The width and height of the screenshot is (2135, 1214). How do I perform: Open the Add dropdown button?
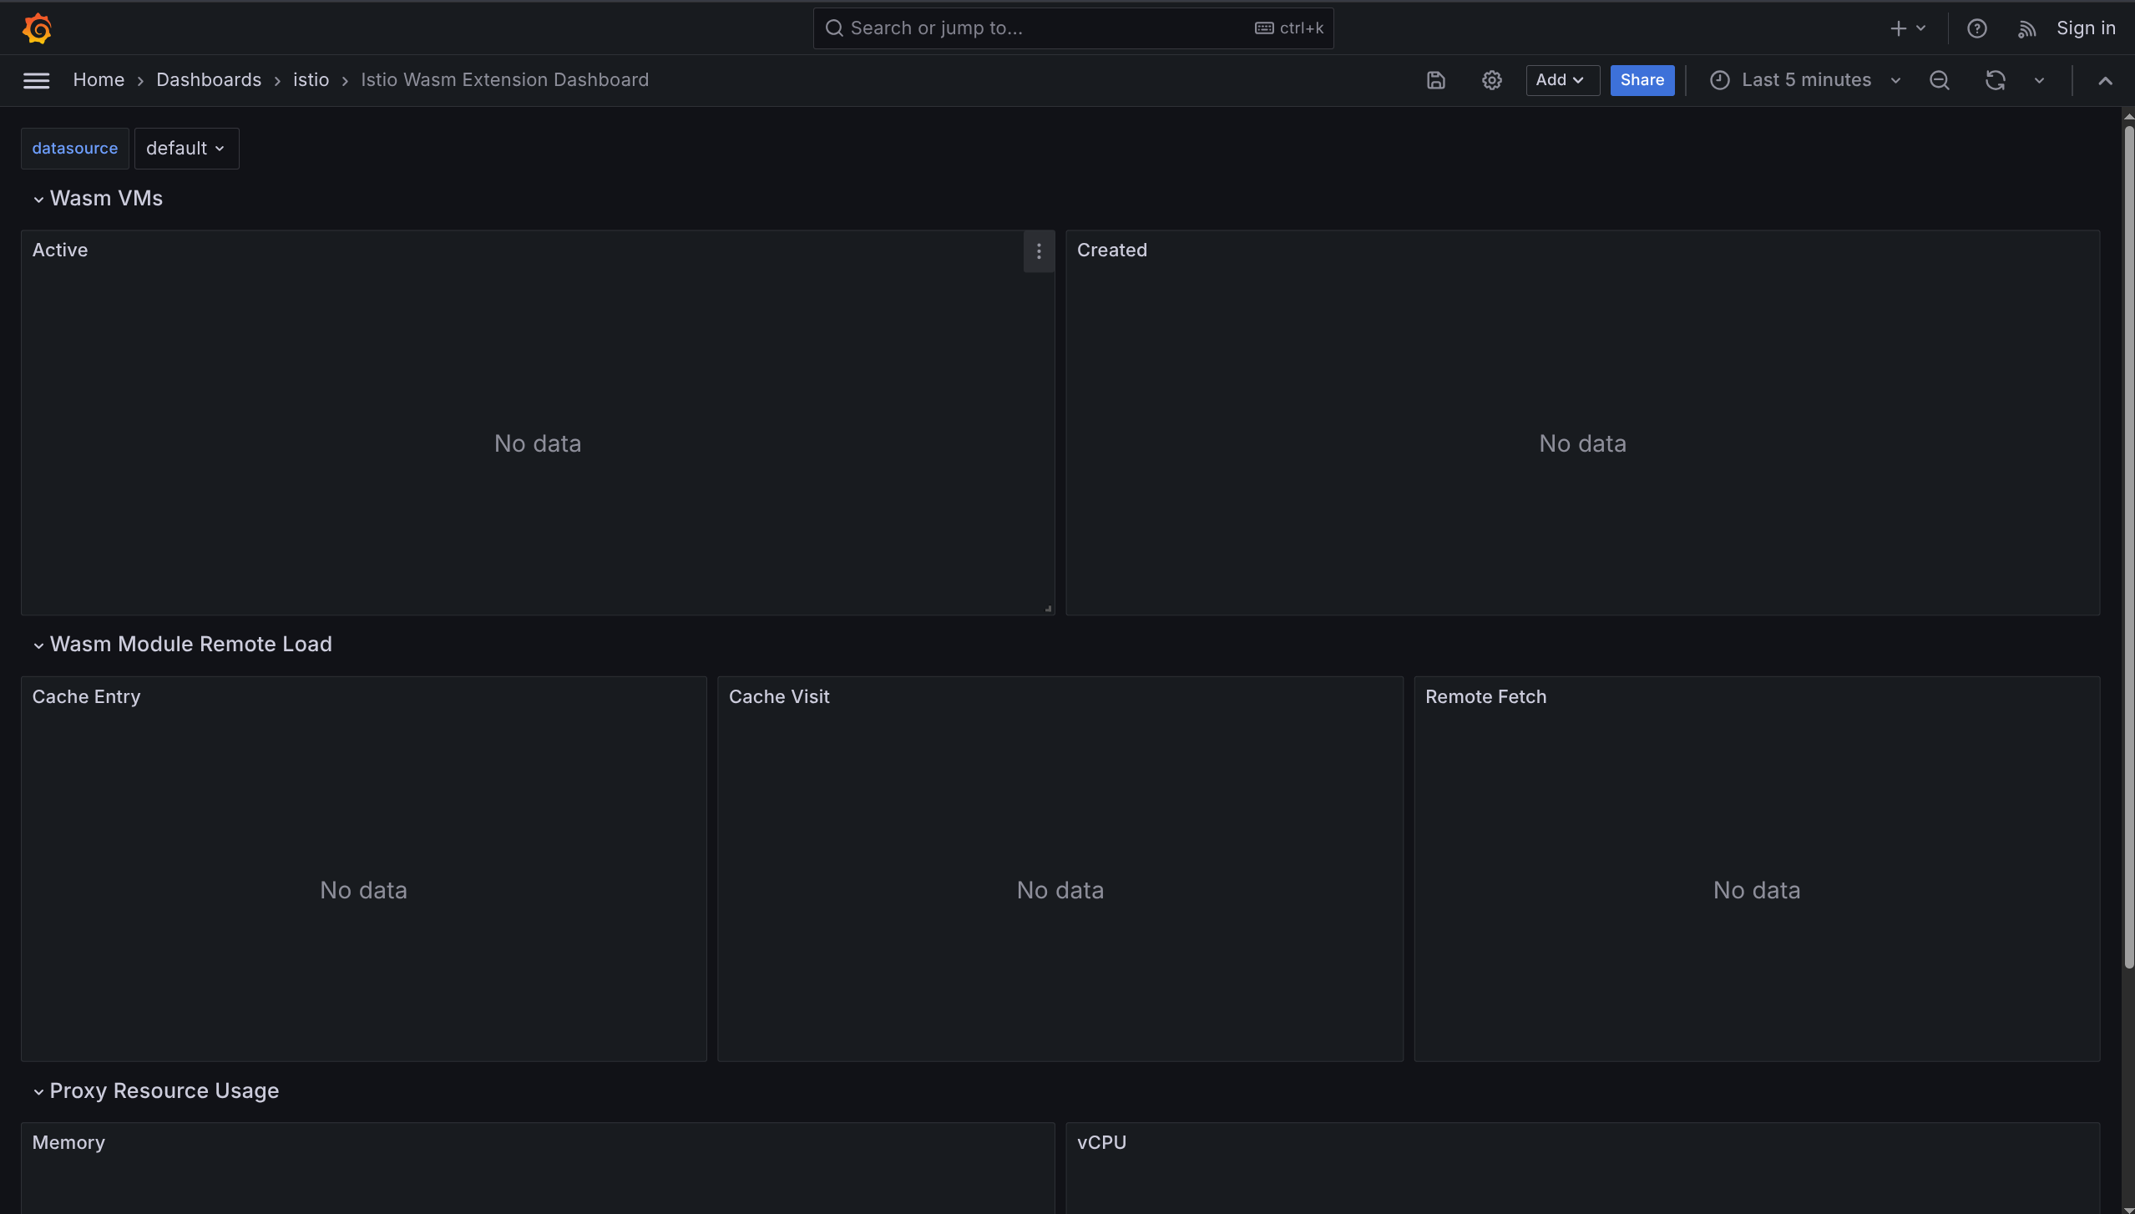pos(1561,80)
